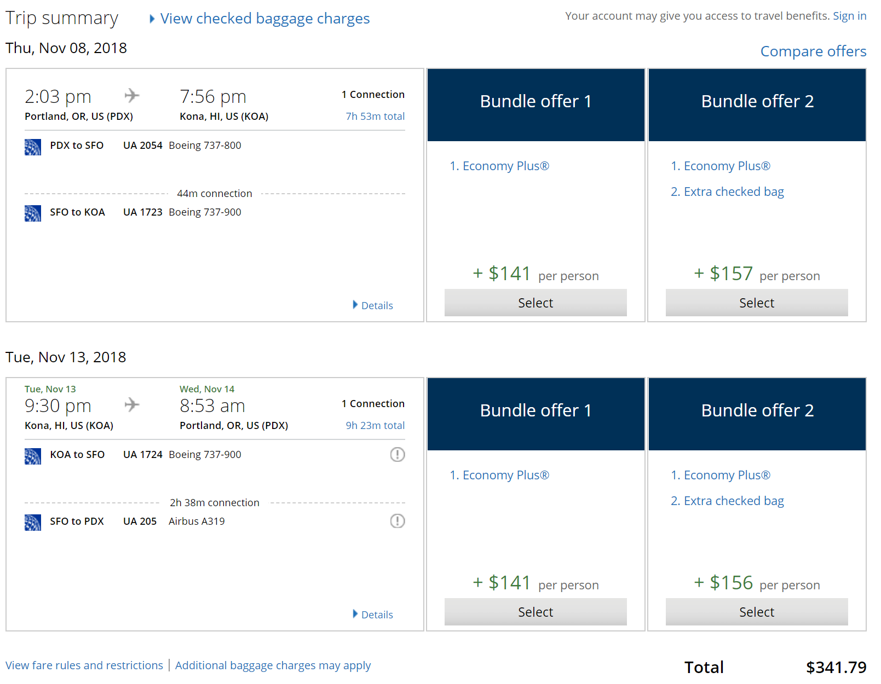Click United logo next to SFO to KOA
The height and width of the screenshot is (684, 881).
click(33, 213)
